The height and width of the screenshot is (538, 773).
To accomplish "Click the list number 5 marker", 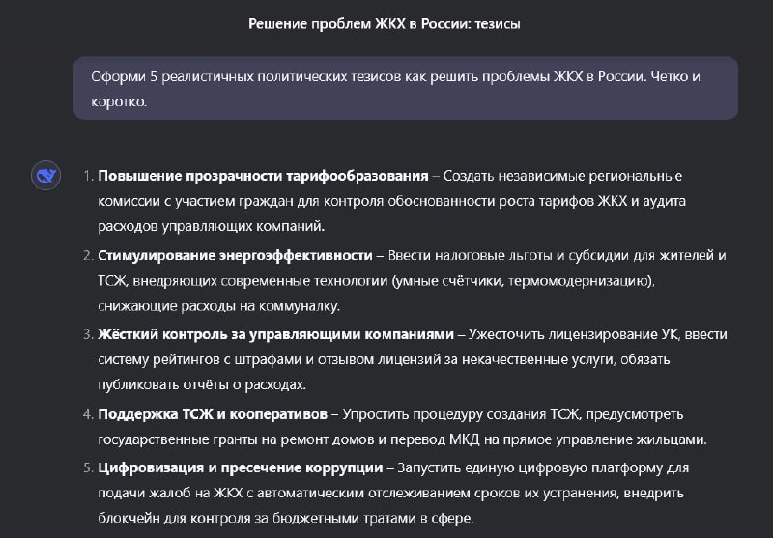I will [x=88, y=467].
